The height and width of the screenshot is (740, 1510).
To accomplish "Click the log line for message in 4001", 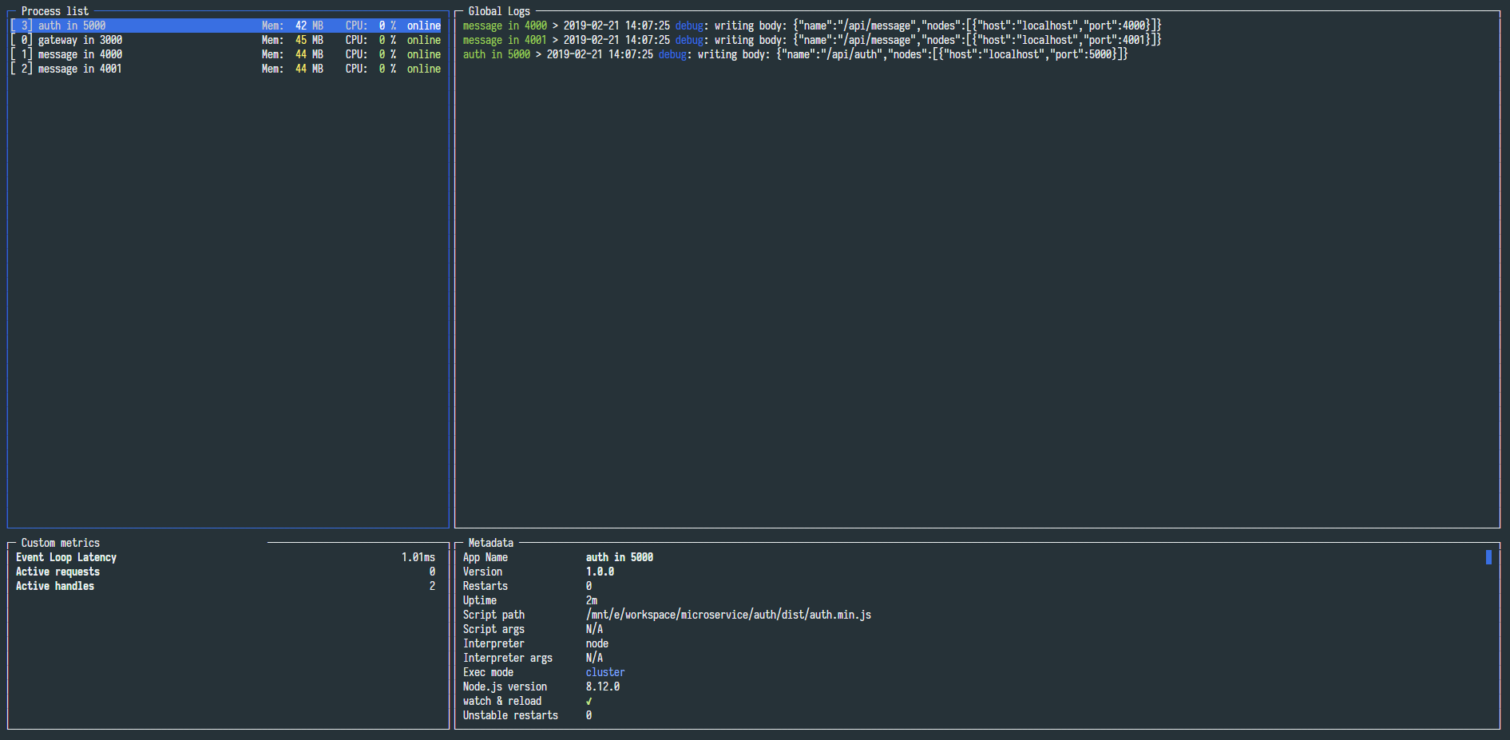I will 812,40.
